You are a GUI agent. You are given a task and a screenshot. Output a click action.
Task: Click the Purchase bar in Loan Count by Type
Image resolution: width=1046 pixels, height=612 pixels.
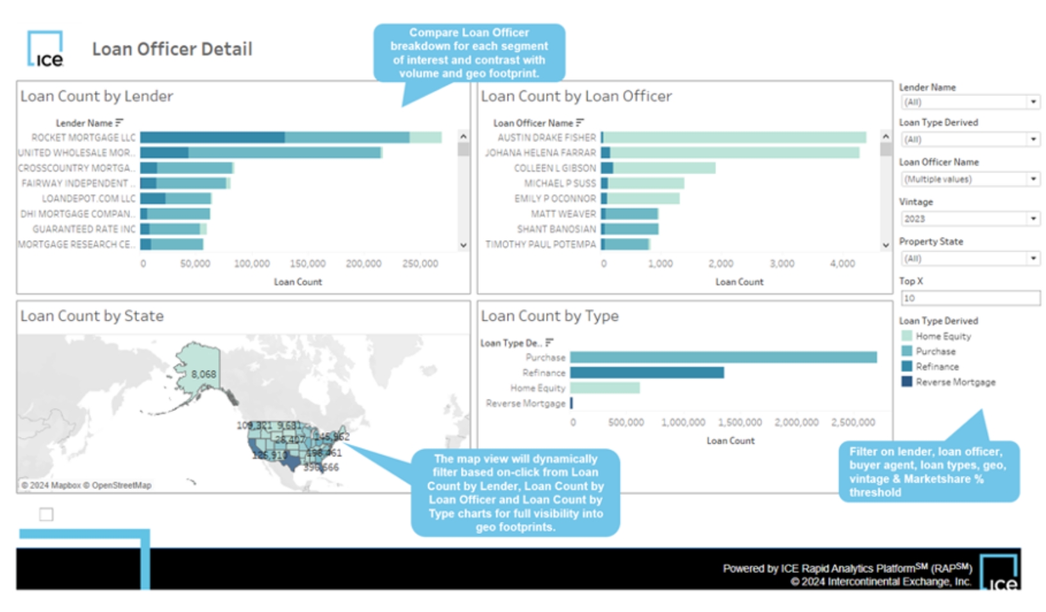click(724, 357)
